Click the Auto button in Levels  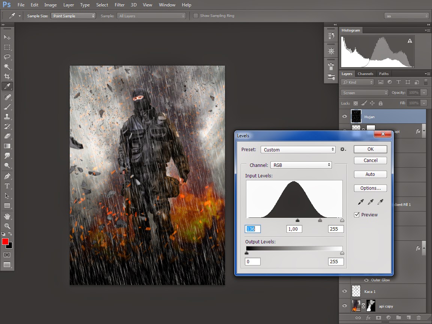(x=370, y=174)
